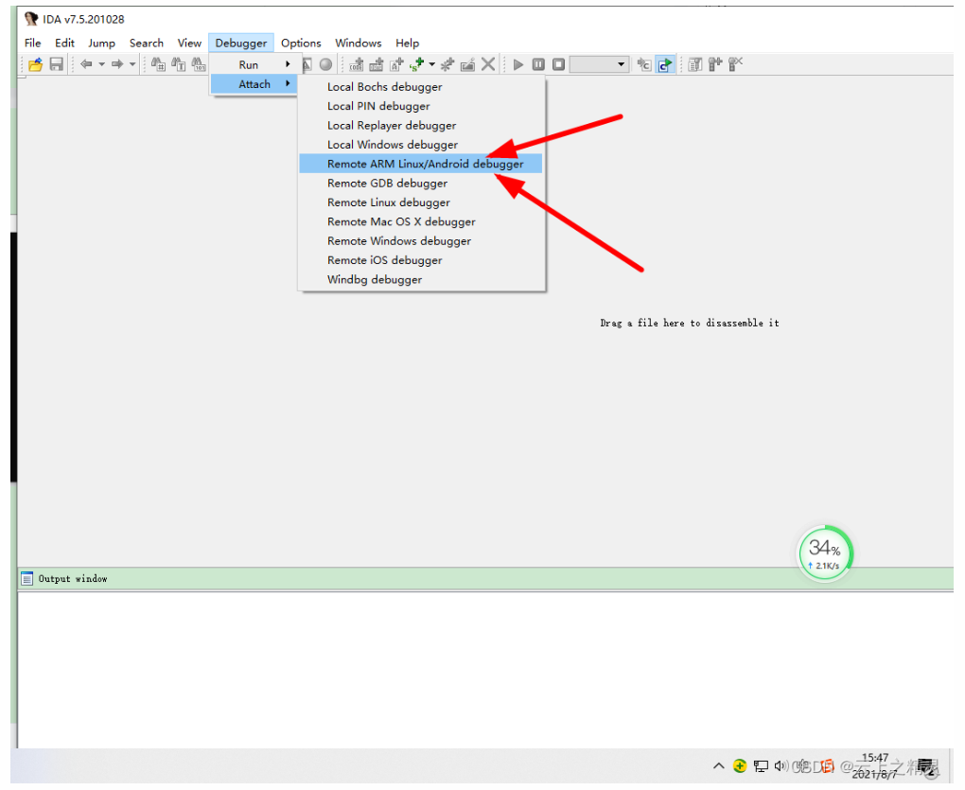The image size is (965, 790).
Task: Click the add code segment plus icon
Action: tap(357, 64)
